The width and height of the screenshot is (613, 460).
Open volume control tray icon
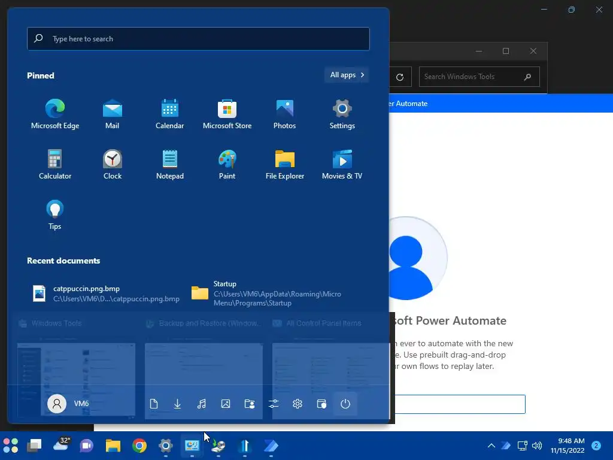[537, 446]
